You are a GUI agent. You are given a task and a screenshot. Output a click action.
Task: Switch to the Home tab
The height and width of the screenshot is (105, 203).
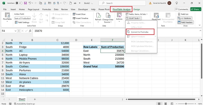[x=22, y=9]
